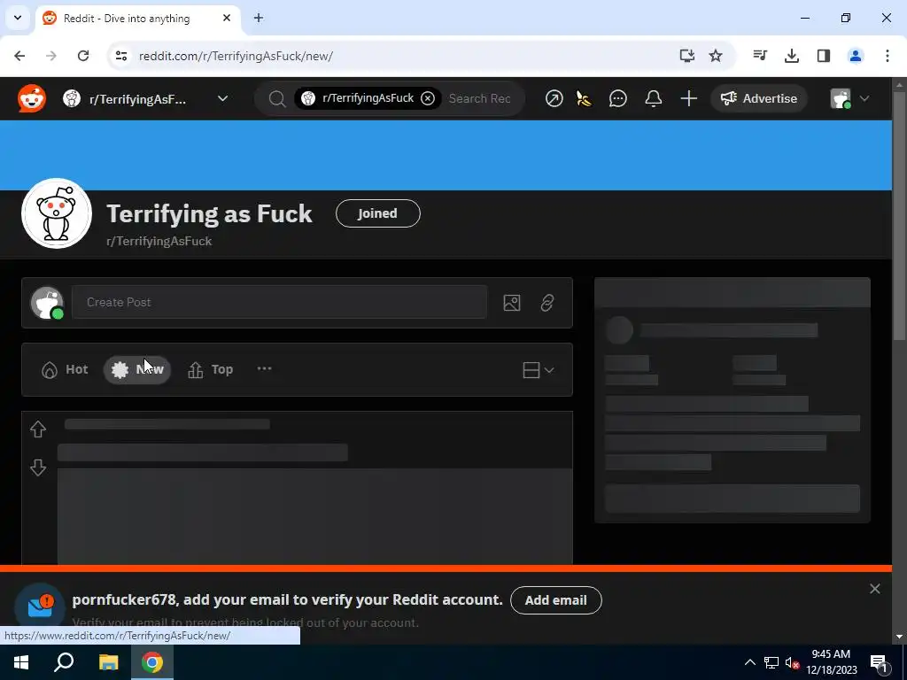Sort posts by Top
Image resolution: width=907 pixels, height=680 pixels.
pyautogui.click(x=211, y=369)
